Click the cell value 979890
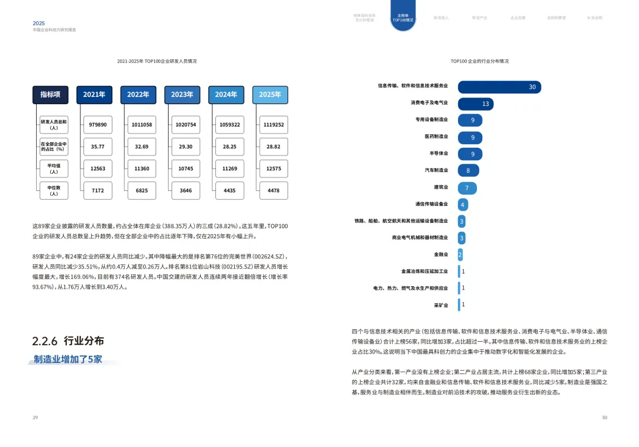This screenshot has width=639, height=447. tap(98, 125)
